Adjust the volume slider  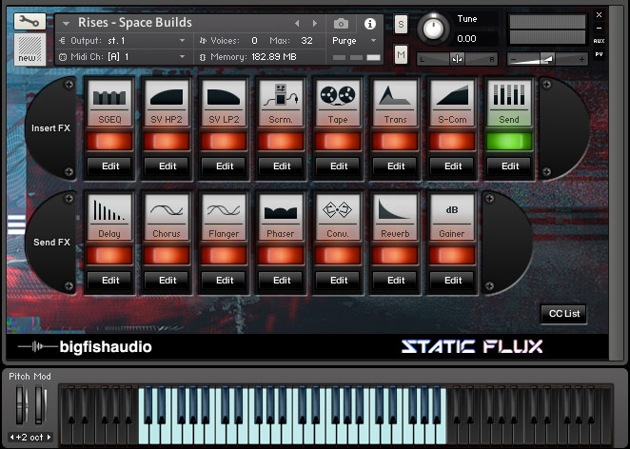(x=547, y=59)
